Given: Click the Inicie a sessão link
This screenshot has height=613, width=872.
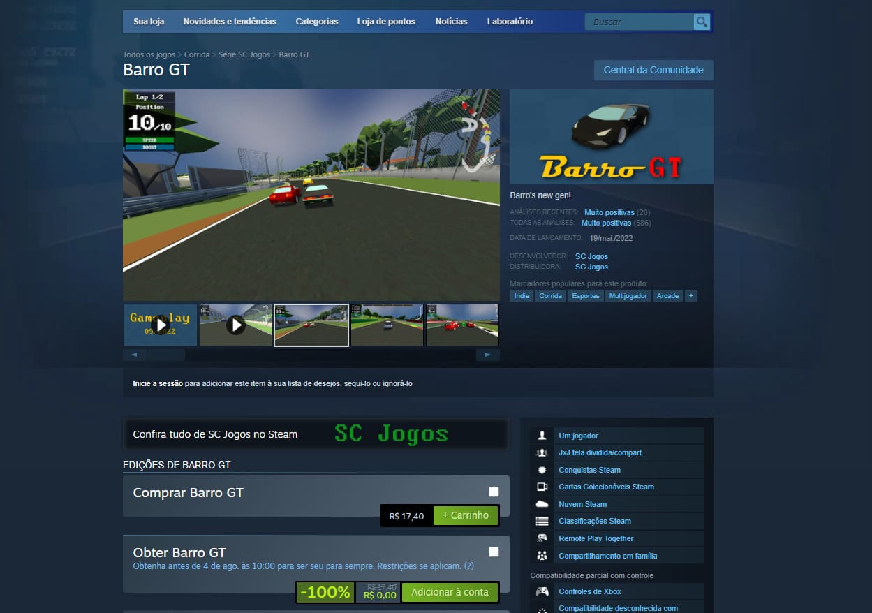Looking at the screenshot, I should (x=158, y=383).
